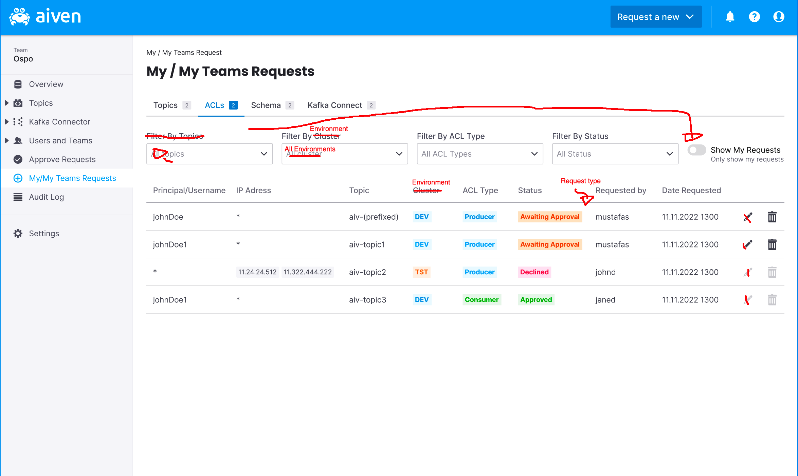Open the Filter By Status dropdown
This screenshot has width=798, height=476.
coord(615,154)
